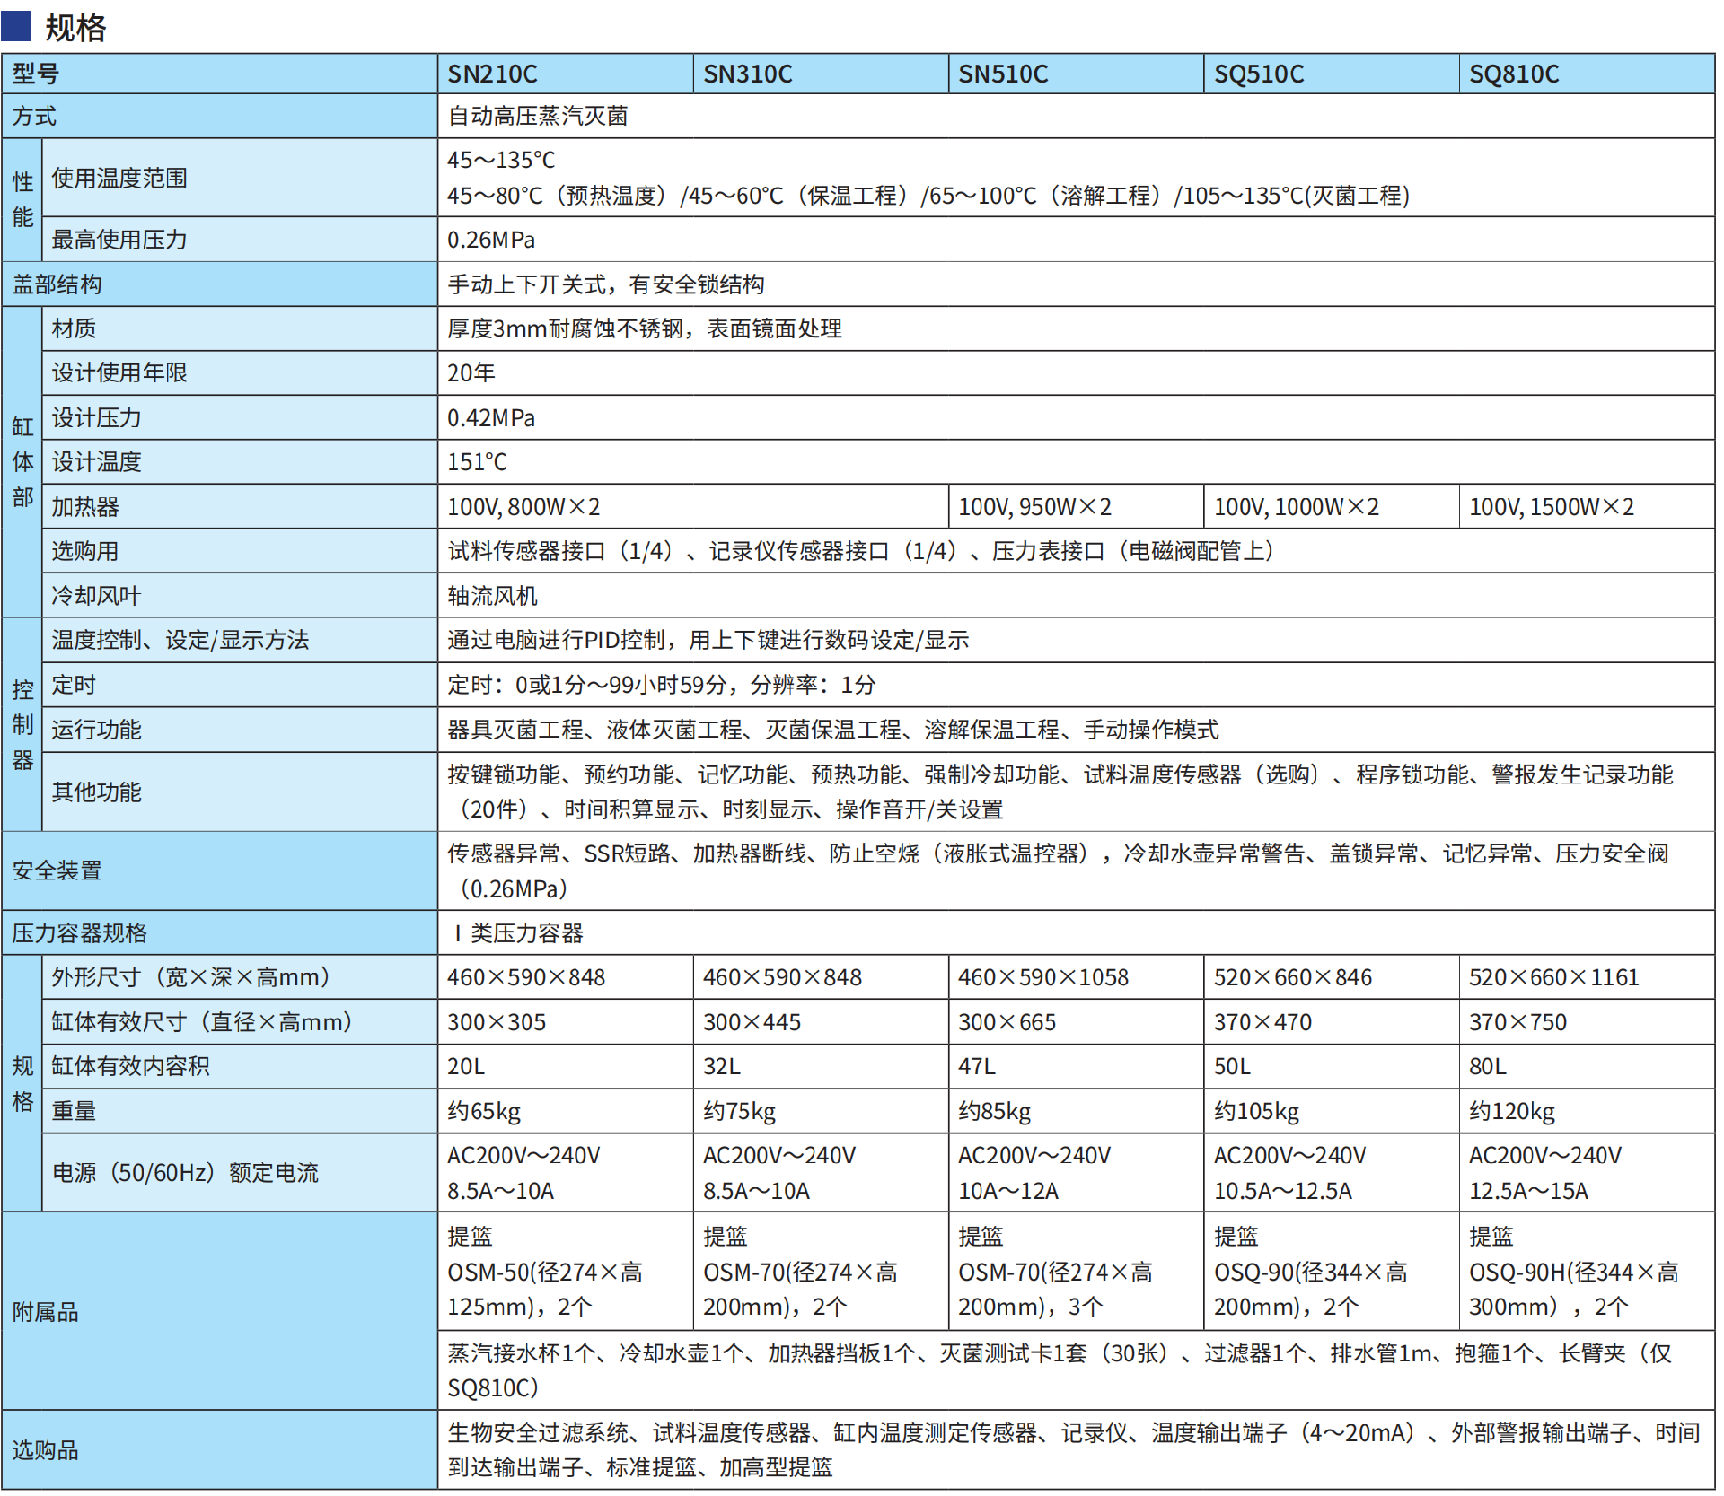Click the 80L volume cell

(1587, 1066)
